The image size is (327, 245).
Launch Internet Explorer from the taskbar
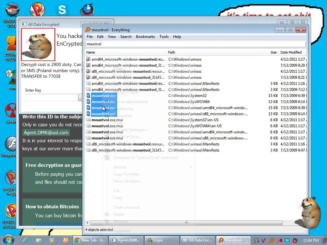point(25,240)
